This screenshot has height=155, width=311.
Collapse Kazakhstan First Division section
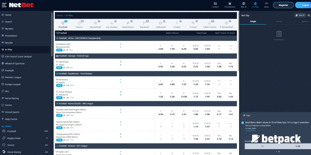(146, 74)
